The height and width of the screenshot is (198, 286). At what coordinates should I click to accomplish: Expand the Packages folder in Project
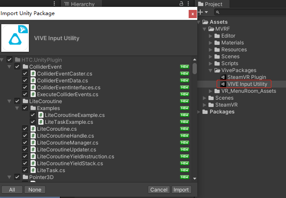pyautogui.click(x=199, y=112)
